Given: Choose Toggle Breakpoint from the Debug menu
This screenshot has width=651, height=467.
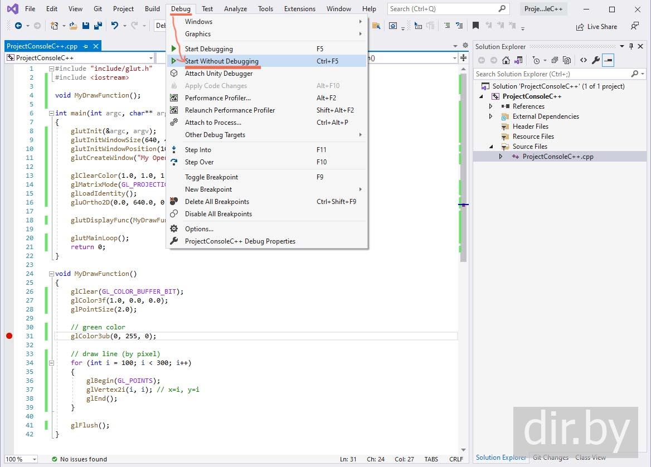Looking at the screenshot, I should tap(211, 177).
